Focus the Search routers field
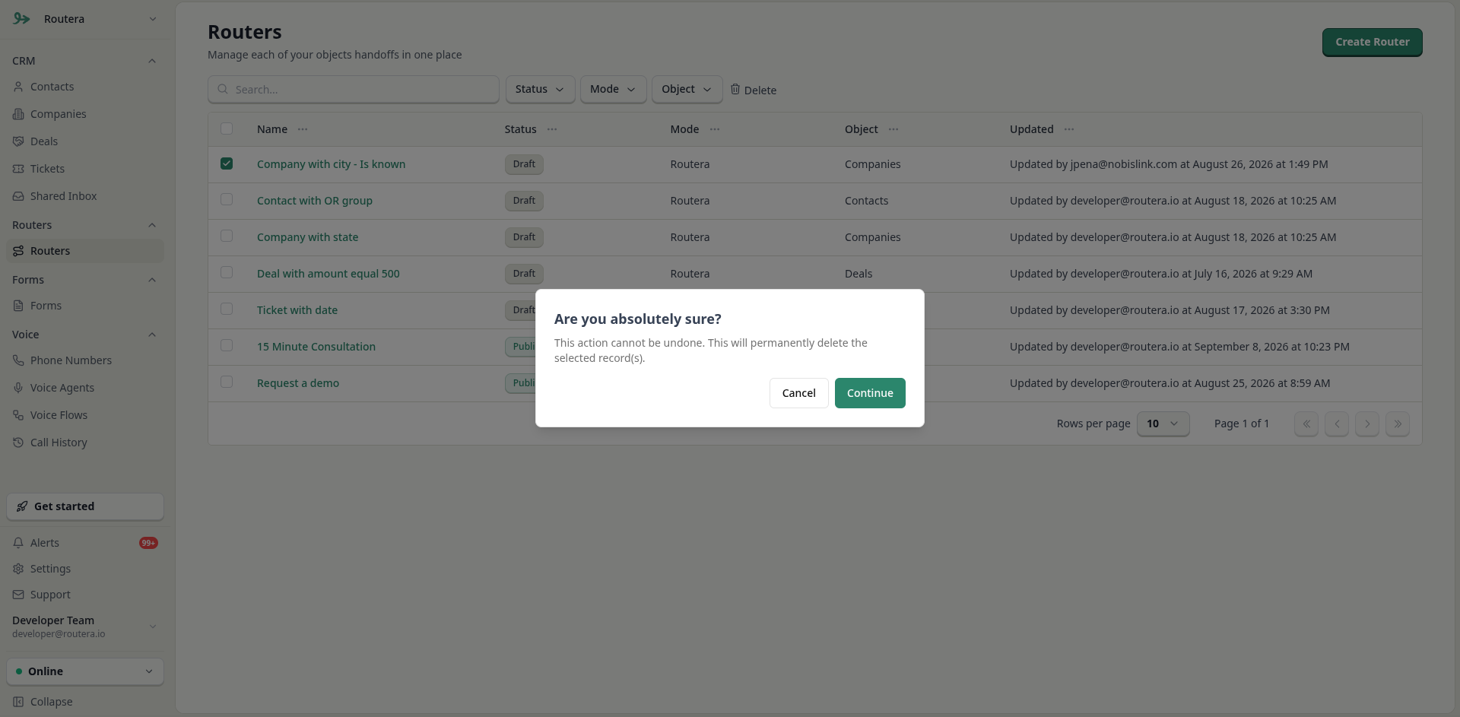Image resolution: width=1460 pixels, height=717 pixels. 354,89
